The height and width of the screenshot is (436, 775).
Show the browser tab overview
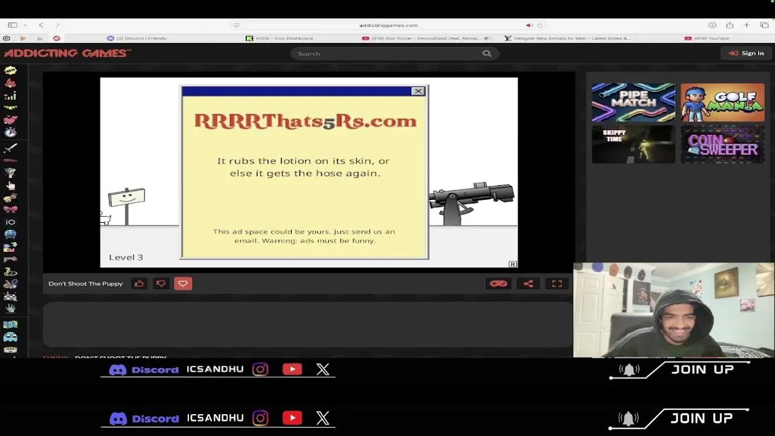point(764,25)
